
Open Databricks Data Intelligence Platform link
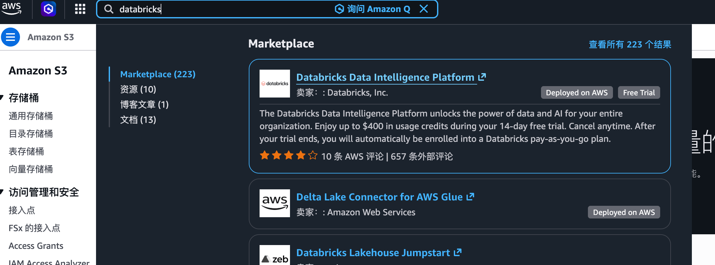tap(385, 77)
